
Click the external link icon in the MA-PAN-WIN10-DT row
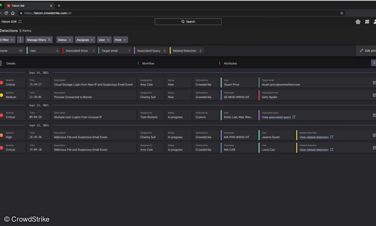tap(332, 137)
